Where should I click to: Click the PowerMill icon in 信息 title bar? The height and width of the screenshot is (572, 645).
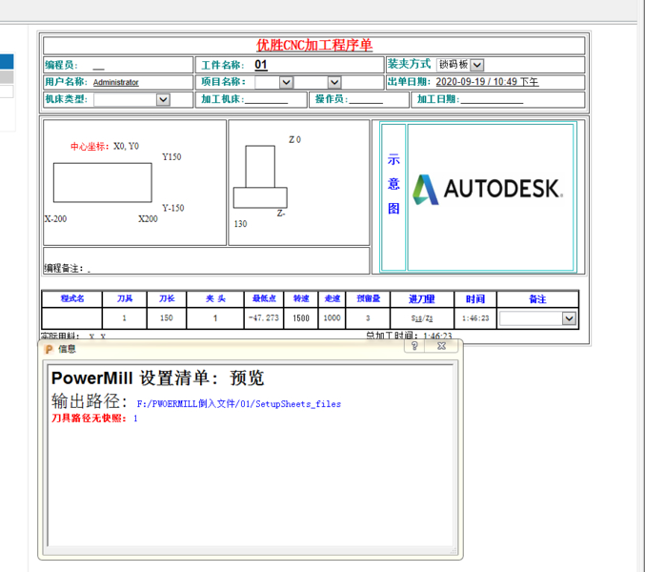[49, 349]
